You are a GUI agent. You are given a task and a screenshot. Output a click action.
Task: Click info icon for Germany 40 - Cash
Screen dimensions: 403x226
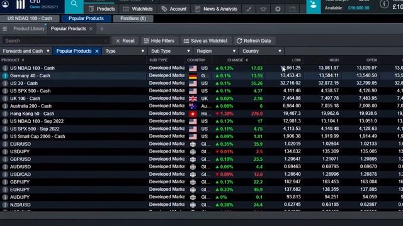click(x=5, y=76)
